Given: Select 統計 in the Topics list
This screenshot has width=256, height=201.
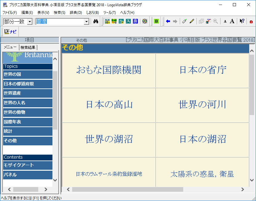Looking at the screenshot, I should 28,131.
